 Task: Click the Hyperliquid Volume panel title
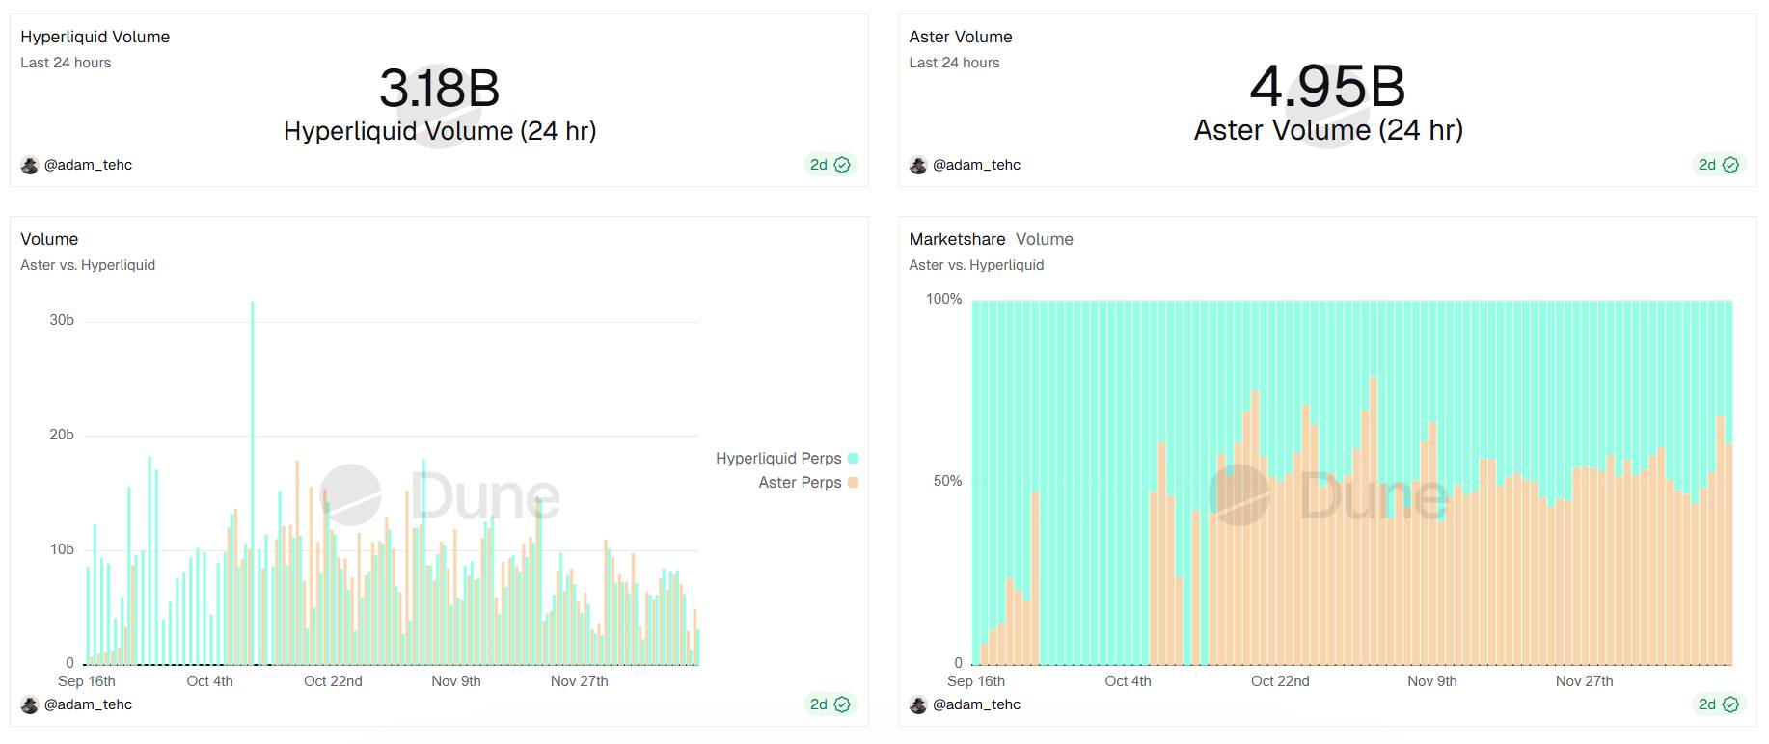tap(95, 37)
